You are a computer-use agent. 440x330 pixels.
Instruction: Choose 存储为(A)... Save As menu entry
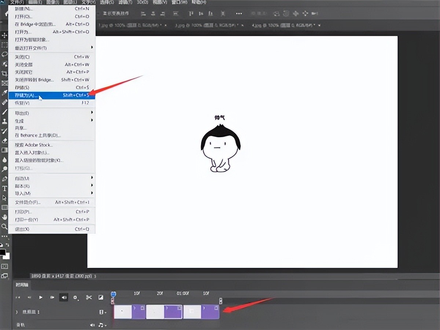26,95
